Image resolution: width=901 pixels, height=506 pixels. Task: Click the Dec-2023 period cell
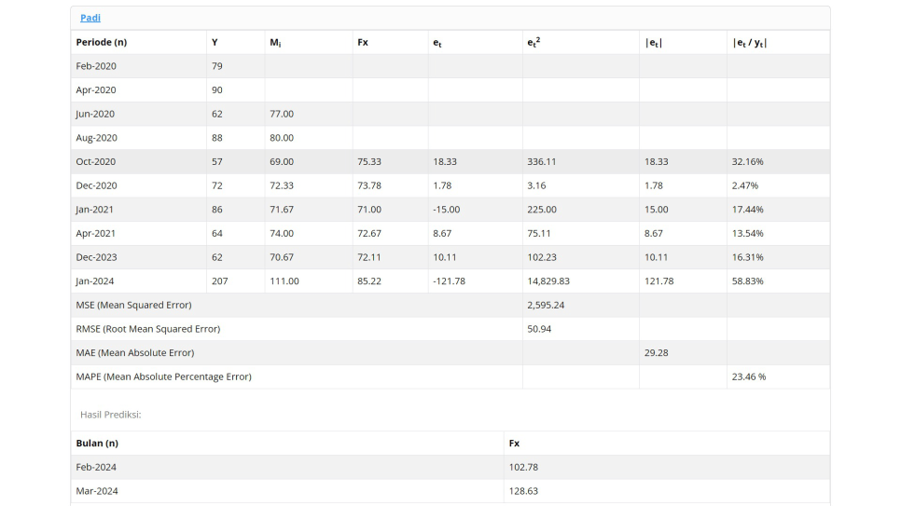click(x=138, y=257)
